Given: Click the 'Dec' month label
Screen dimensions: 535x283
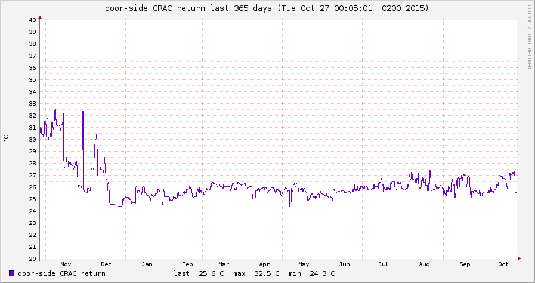Looking at the screenshot, I should (106, 264).
